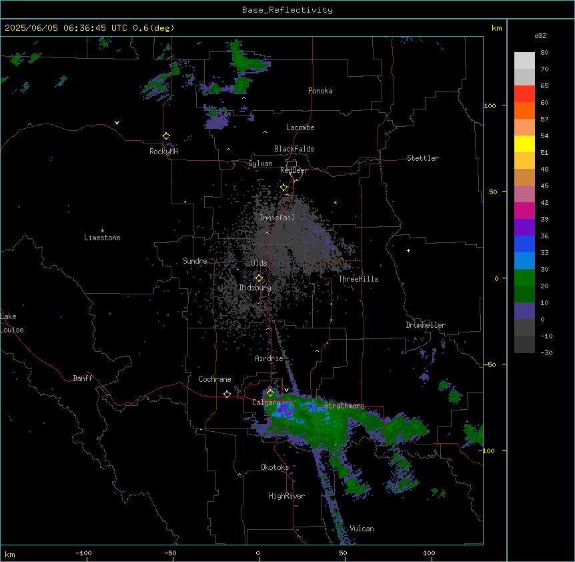Pick the magenta 42-39 dBZ legend swatch

(x=524, y=210)
